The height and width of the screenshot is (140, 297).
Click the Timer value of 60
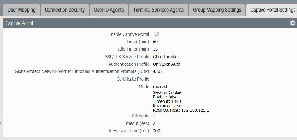(155, 42)
